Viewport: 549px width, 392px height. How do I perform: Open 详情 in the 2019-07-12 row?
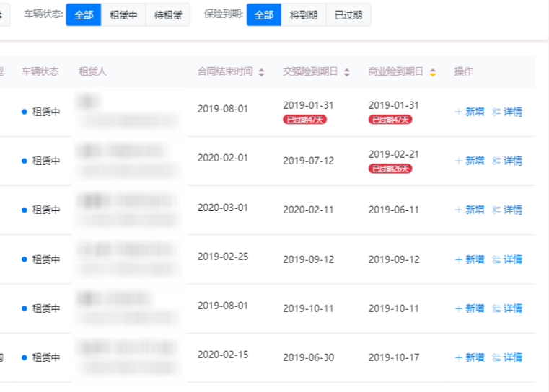click(x=507, y=161)
